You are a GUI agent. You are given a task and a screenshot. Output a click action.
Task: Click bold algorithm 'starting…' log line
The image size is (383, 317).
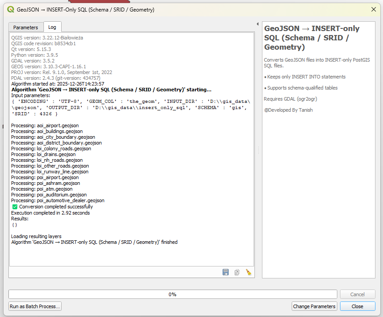[x=111, y=90]
